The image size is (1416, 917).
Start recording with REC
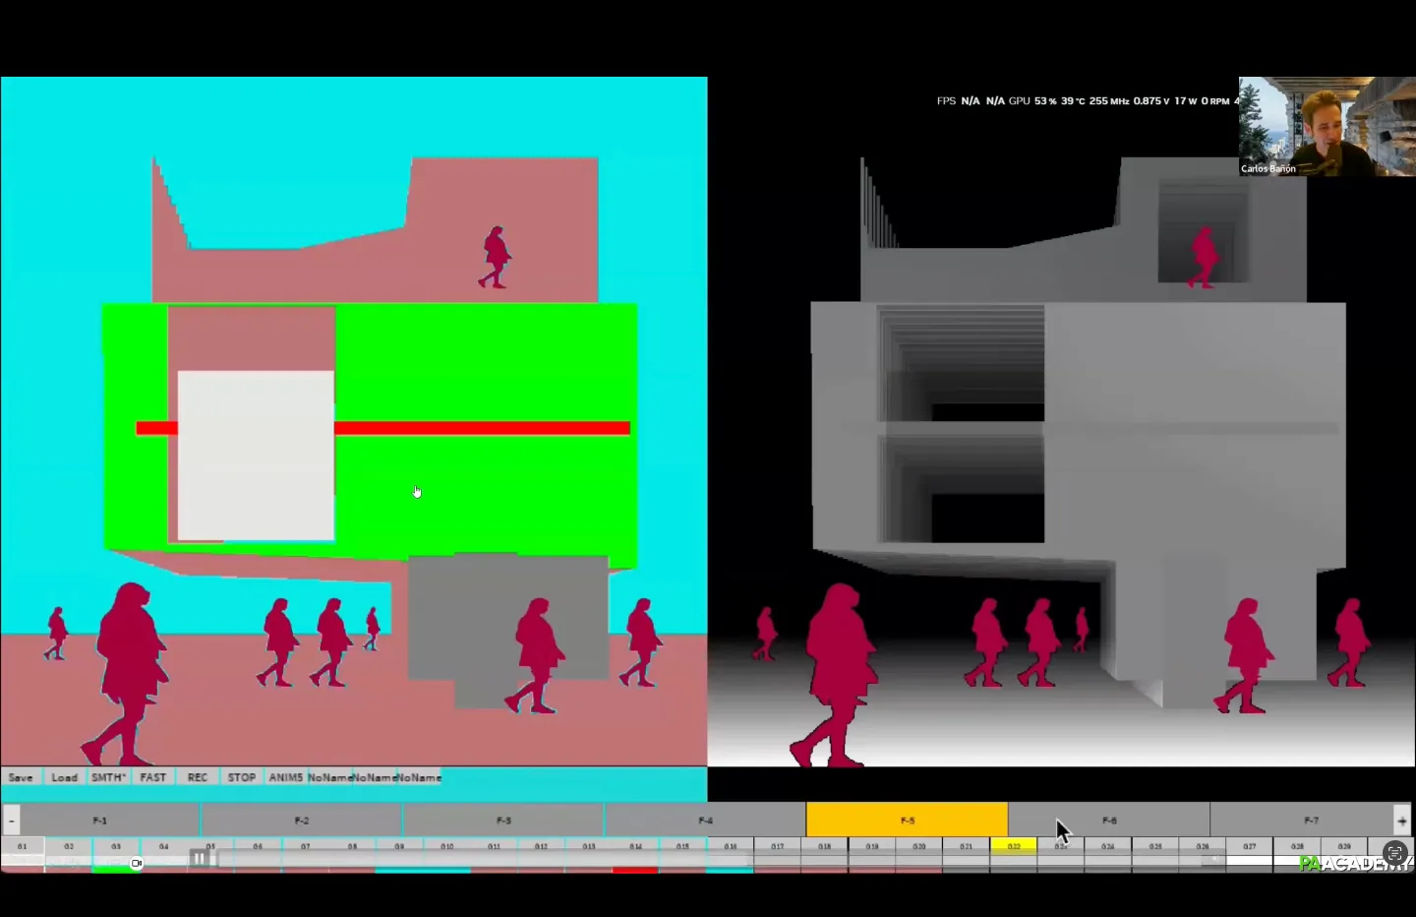(x=198, y=777)
